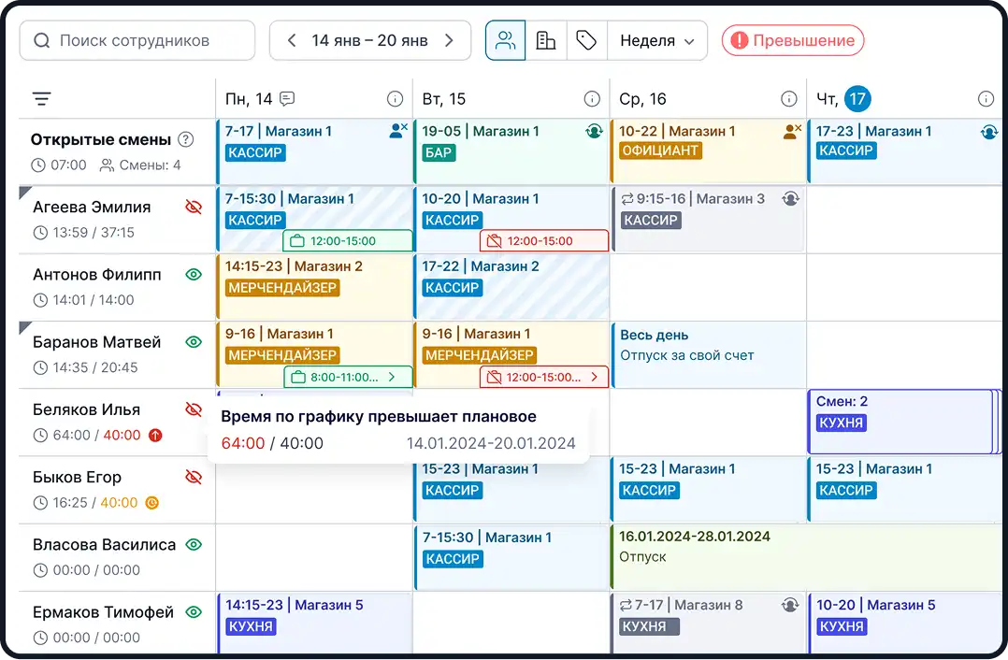
Task: Click the search magnifier icon
Action: 42,40
